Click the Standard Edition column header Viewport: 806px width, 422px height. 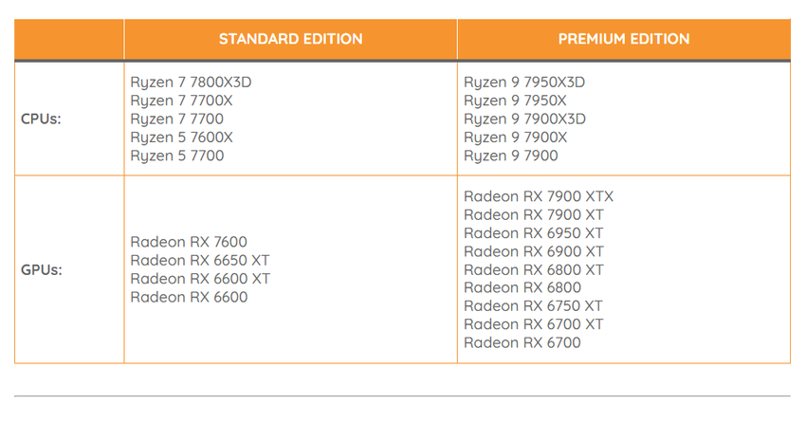coord(290,39)
